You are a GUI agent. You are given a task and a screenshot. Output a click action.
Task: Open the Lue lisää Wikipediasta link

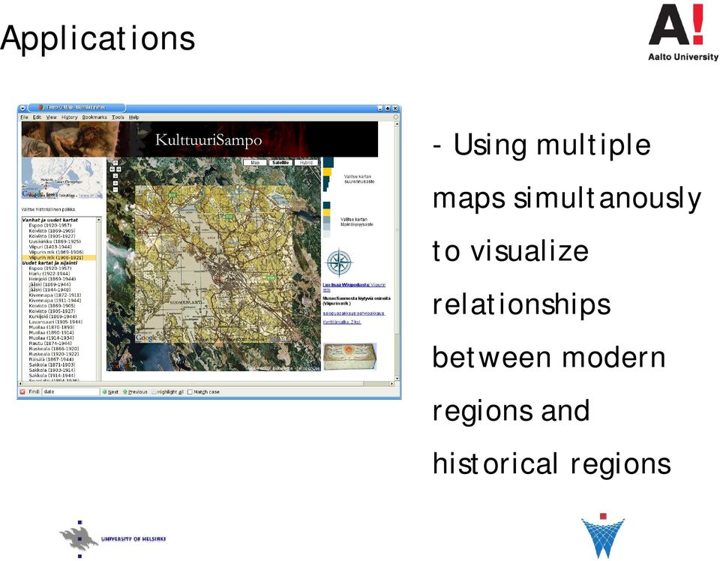point(354,287)
